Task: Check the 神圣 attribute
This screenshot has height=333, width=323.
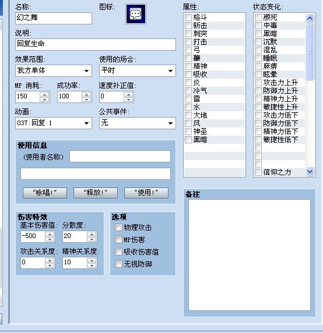Action: [188, 131]
